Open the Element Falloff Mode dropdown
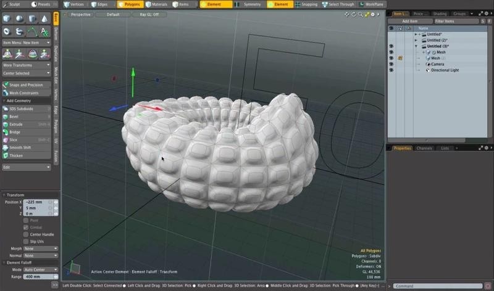 (41, 269)
